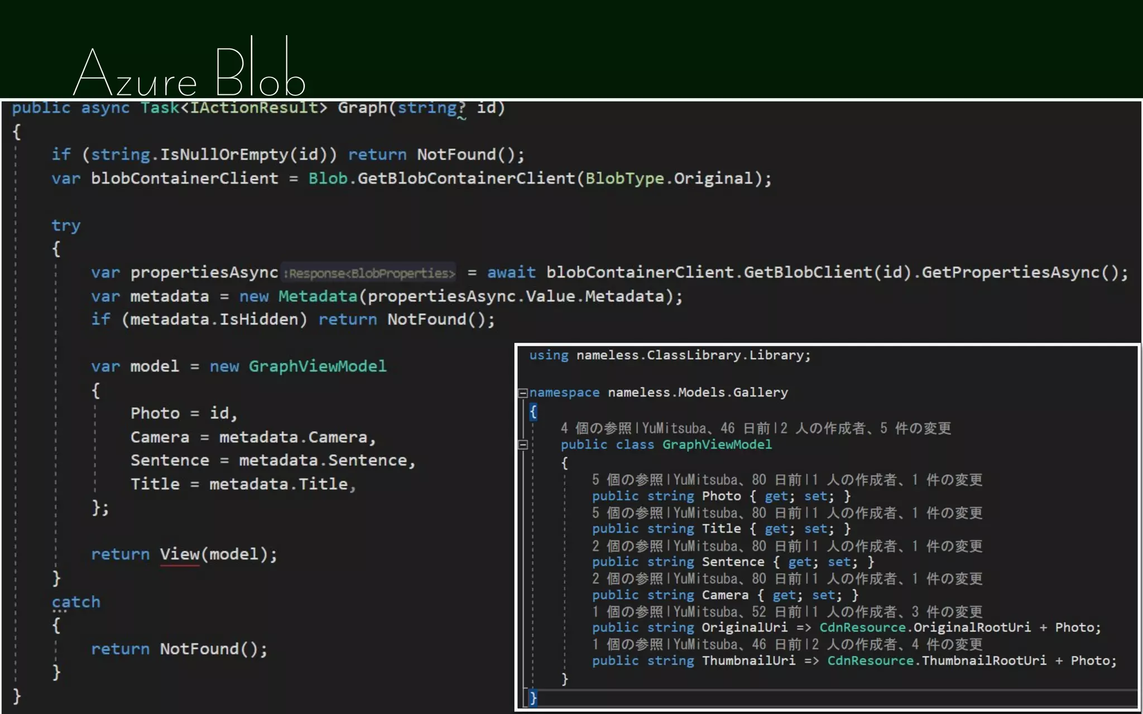Image resolution: width=1143 pixels, height=714 pixels.
Task: Click 'metadata.Title' in the object initializer
Action: [278, 484]
